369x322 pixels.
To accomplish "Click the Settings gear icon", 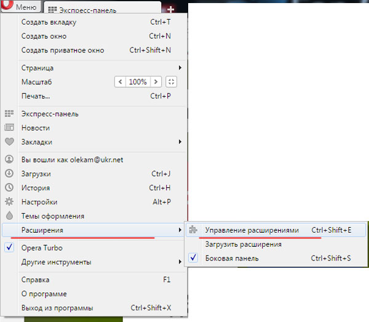I will tap(9, 202).
